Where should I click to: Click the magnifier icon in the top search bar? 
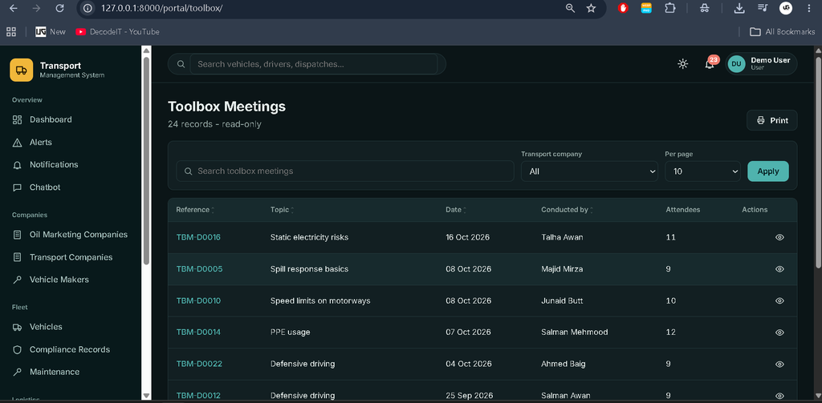coord(181,64)
